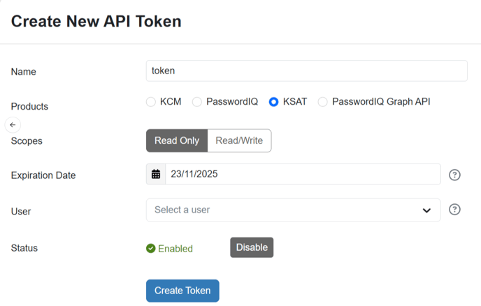Switch scope to Read Only
This screenshot has width=481, height=306.
tap(177, 140)
